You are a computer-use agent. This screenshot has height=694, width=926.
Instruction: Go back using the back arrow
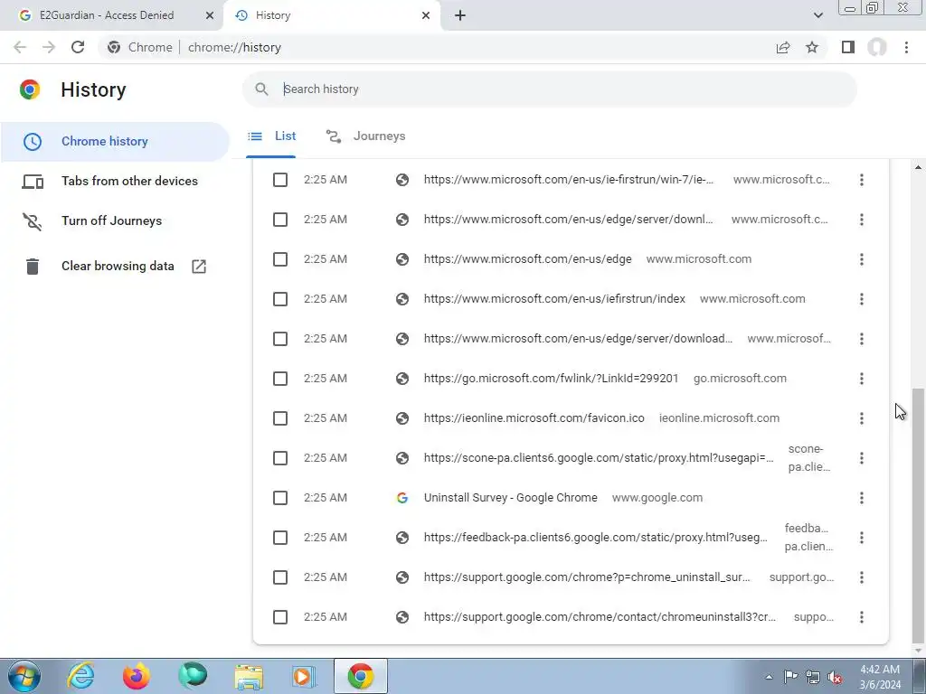pos(20,47)
